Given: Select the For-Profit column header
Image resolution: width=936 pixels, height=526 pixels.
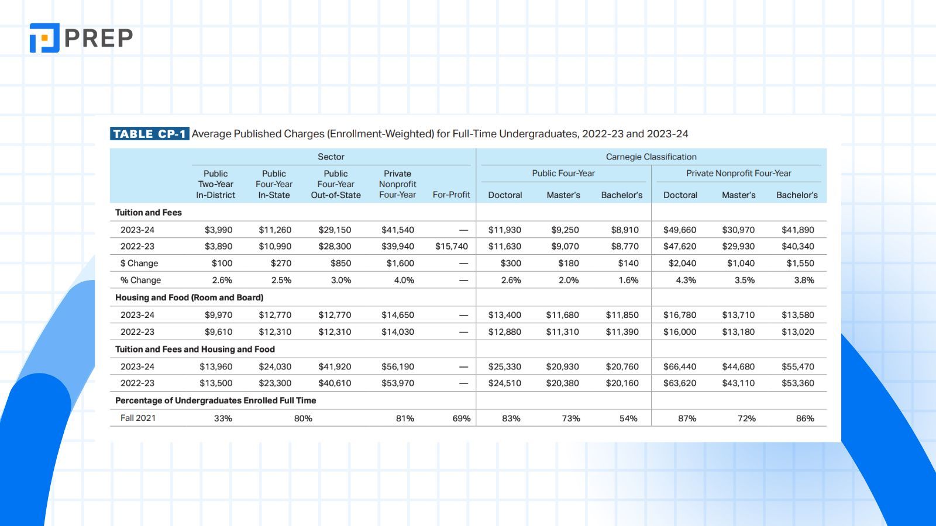Looking at the screenshot, I should point(452,195).
